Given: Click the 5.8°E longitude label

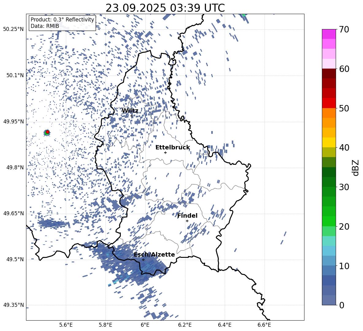Looking at the screenshot, I should (105, 325).
